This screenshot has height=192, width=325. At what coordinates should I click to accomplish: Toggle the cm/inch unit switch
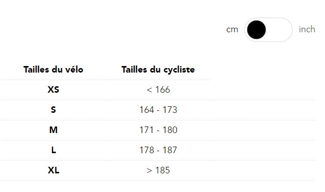(x=269, y=30)
